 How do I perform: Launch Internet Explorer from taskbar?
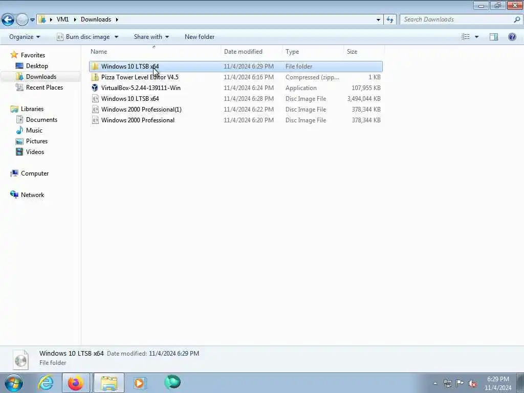tap(46, 383)
